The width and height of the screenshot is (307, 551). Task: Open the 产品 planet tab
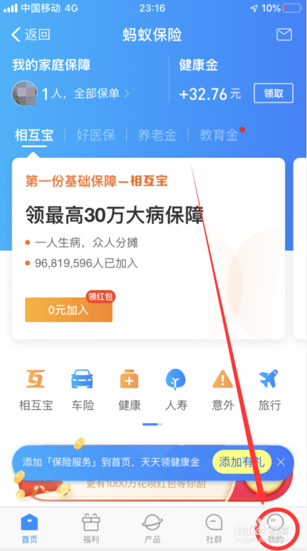tap(152, 528)
